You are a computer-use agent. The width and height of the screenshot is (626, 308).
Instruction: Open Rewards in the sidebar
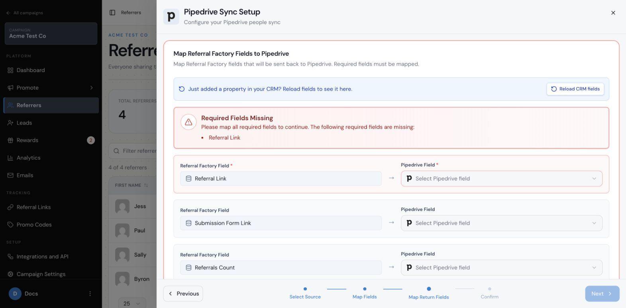point(51,140)
